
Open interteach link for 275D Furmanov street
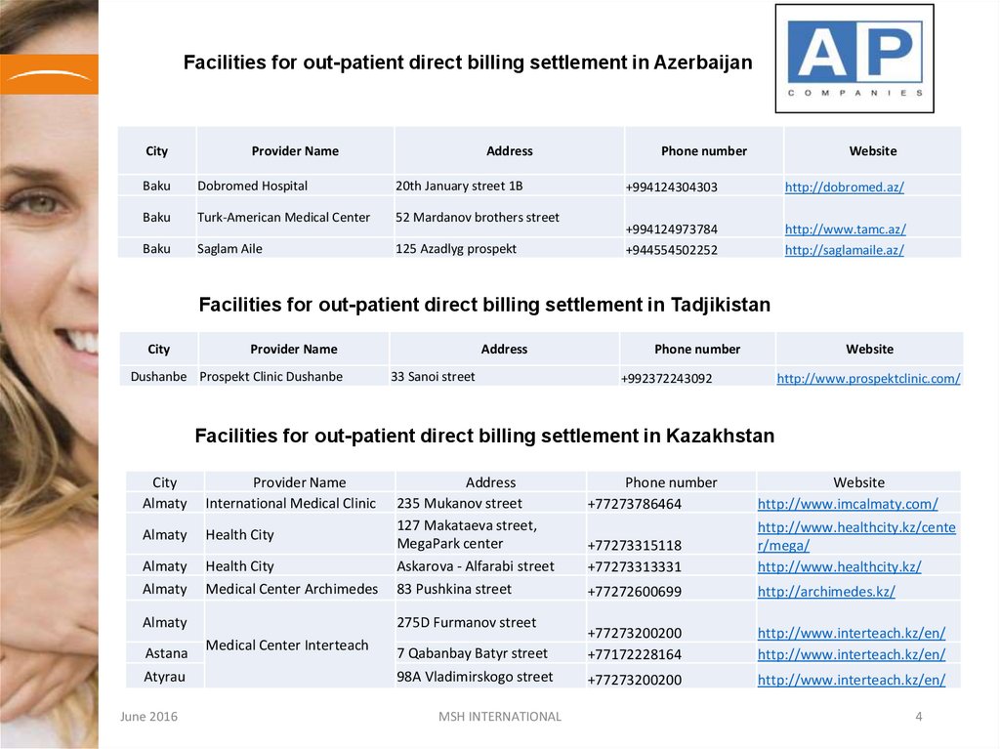851,633
